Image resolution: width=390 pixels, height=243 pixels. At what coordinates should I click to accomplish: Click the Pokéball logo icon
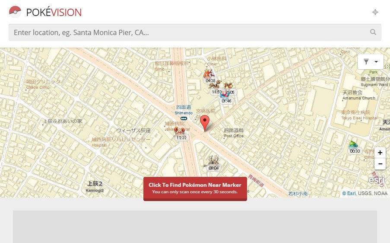(15, 12)
